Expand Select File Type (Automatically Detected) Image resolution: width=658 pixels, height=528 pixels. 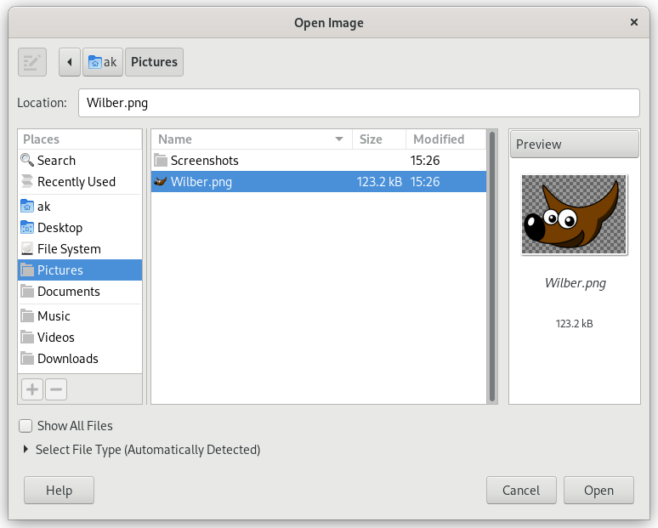tap(142, 450)
